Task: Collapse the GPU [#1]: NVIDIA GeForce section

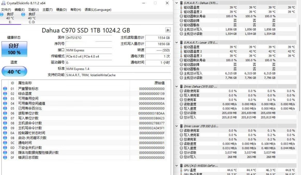Action: pyautogui.click(x=176, y=165)
